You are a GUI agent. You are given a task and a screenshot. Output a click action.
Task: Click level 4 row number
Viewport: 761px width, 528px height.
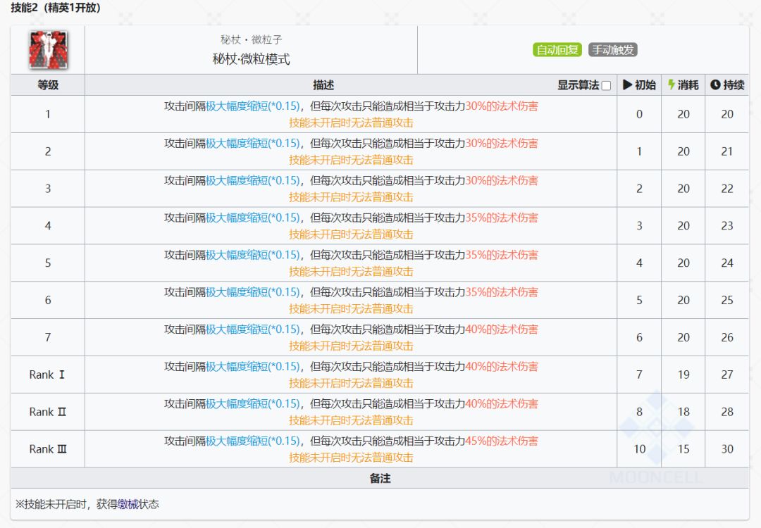48,226
